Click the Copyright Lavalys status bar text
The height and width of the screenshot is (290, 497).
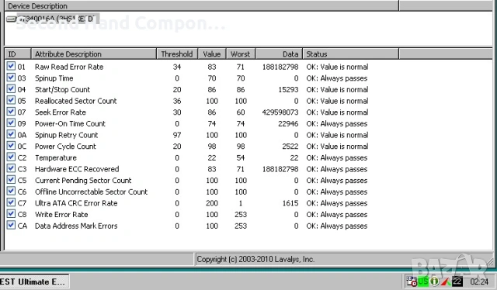point(255,260)
